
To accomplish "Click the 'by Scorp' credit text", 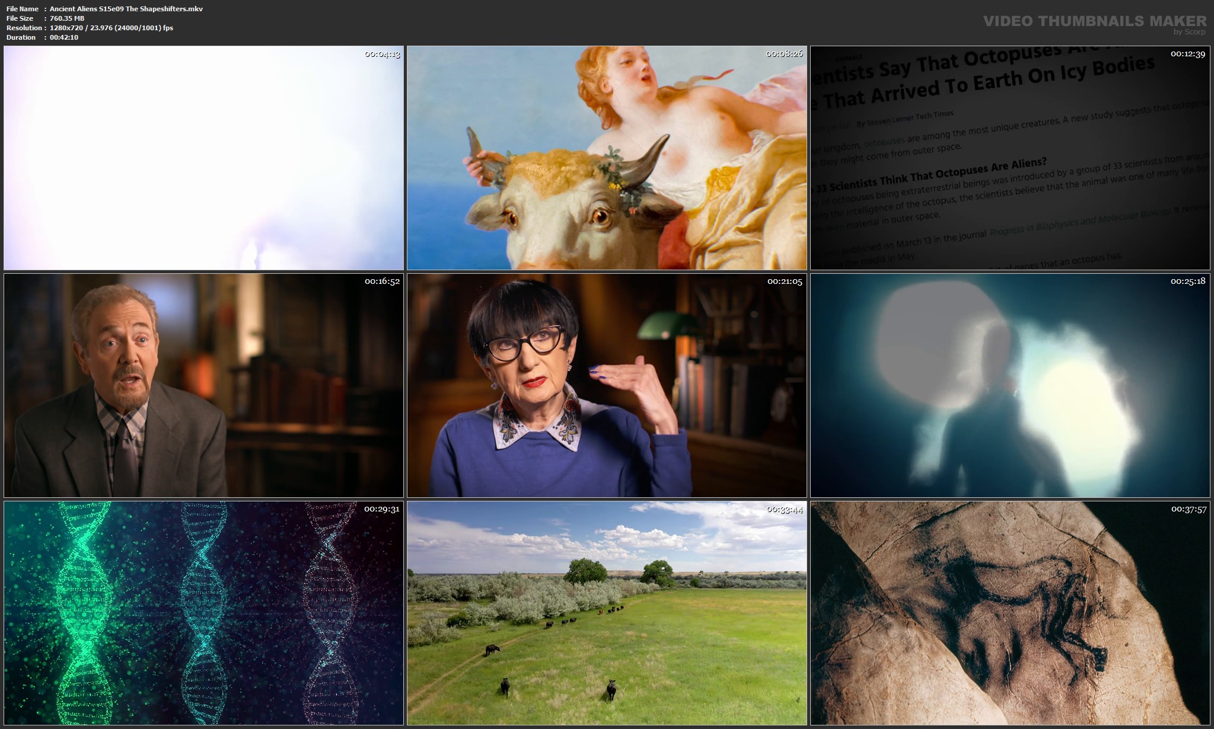I will click(1189, 32).
